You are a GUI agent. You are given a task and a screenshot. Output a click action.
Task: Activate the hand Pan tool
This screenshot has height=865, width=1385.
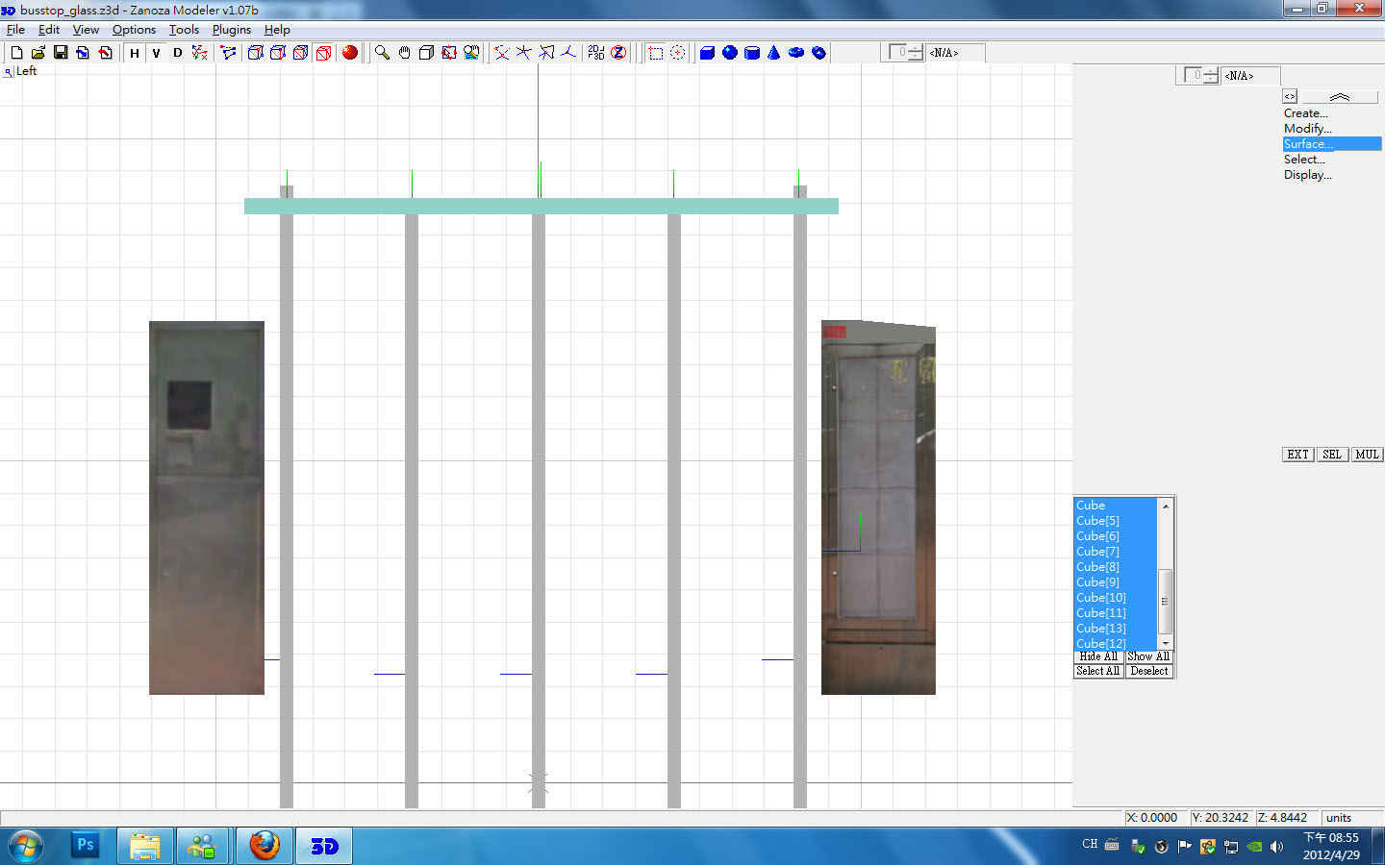[x=404, y=53]
